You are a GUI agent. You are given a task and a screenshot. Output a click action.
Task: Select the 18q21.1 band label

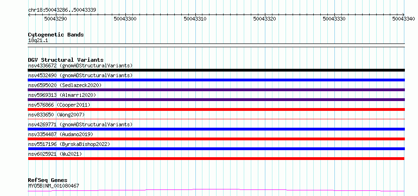tap(38, 41)
